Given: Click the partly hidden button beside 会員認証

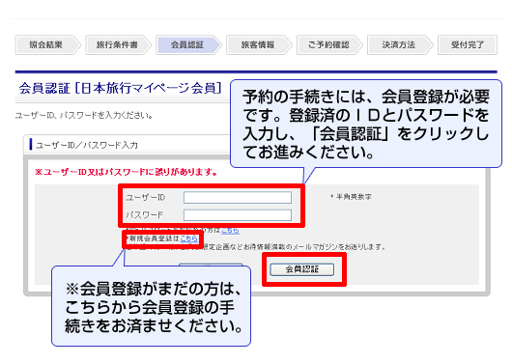Looking at the screenshot, I should click(211, 265).
